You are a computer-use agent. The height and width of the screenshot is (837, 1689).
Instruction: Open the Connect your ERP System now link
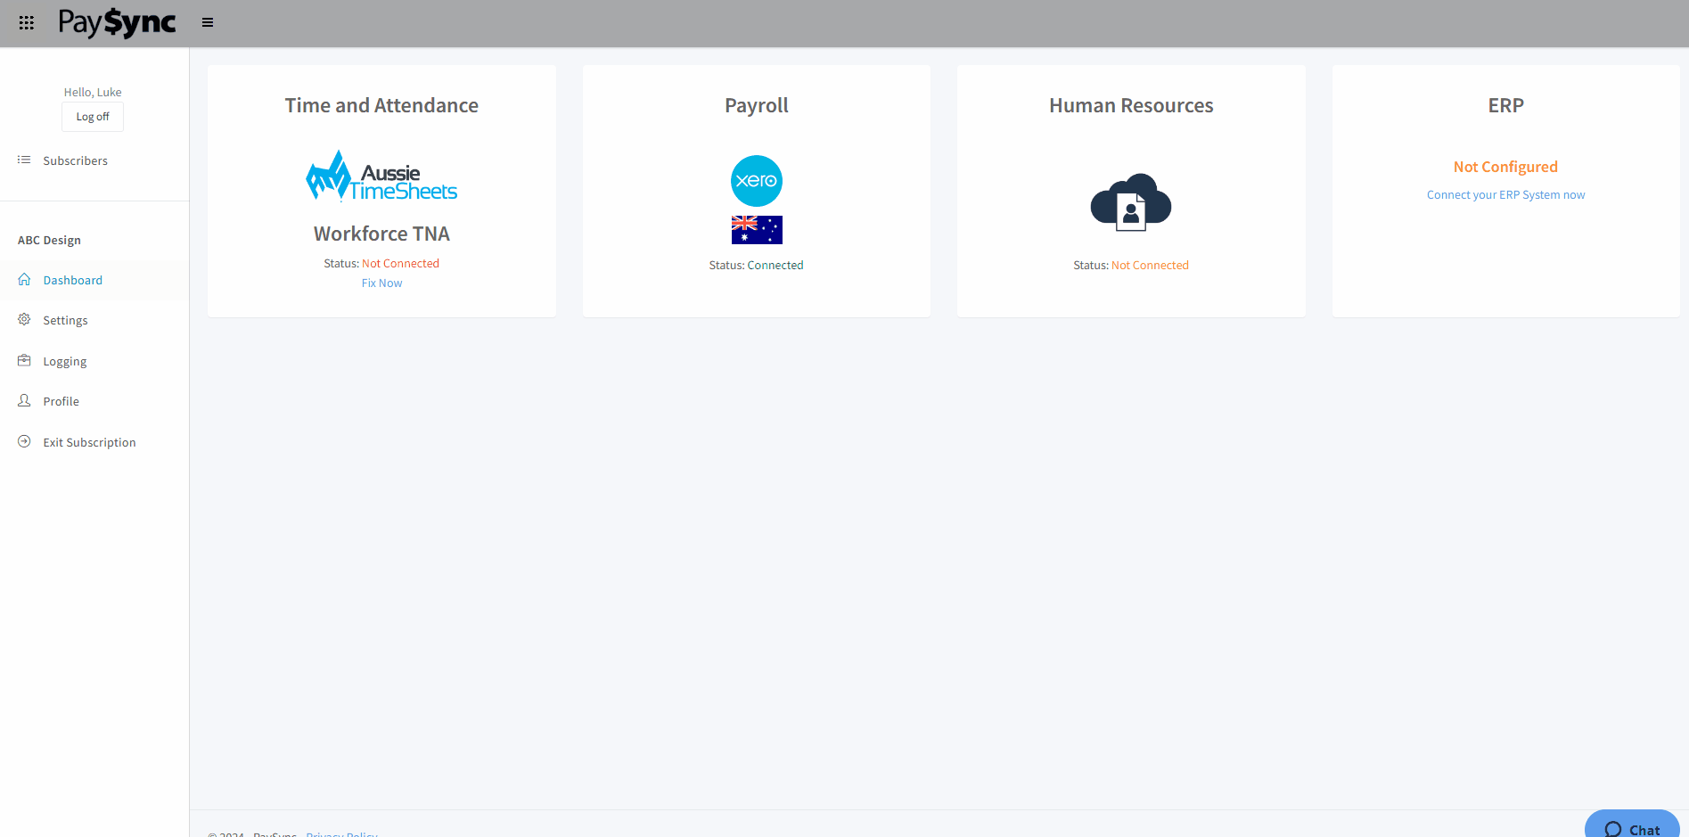coord(1505,194)
